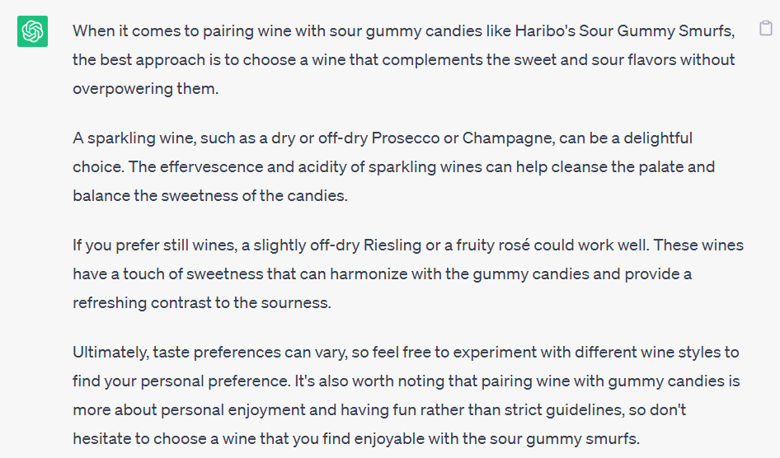The width and height of the screenshot is (780, 458).
Task: Click the word "Champagne," in the response
Action: (509, 138)
